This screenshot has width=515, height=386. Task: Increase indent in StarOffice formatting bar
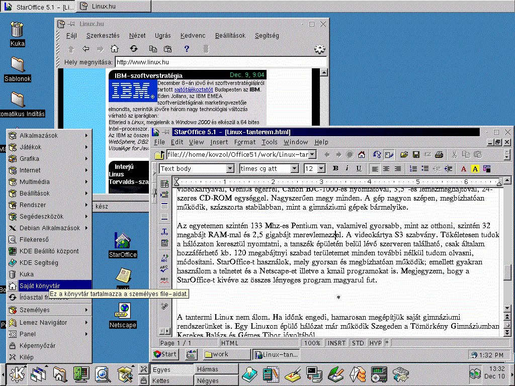(x=448, y=169)
